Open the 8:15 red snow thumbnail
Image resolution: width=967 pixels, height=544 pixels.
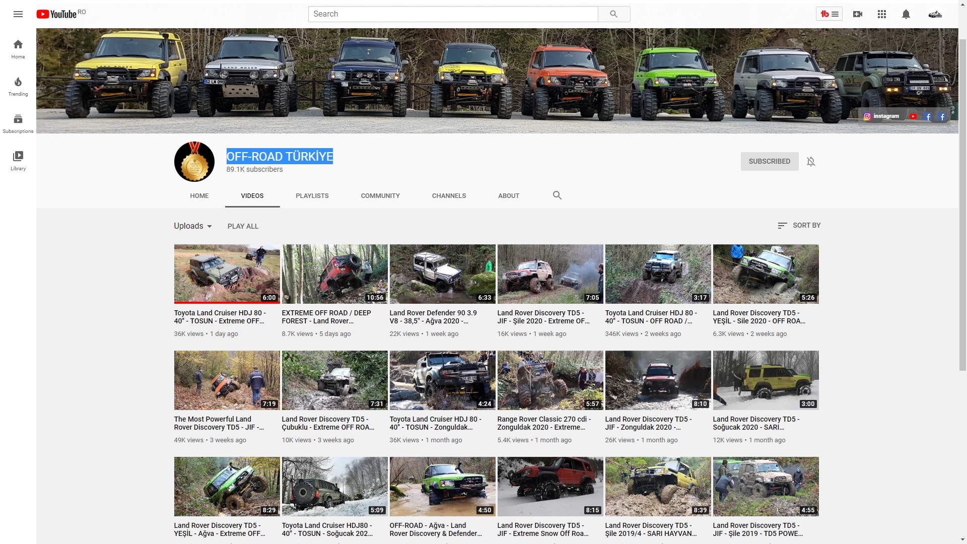coord(550,487)
